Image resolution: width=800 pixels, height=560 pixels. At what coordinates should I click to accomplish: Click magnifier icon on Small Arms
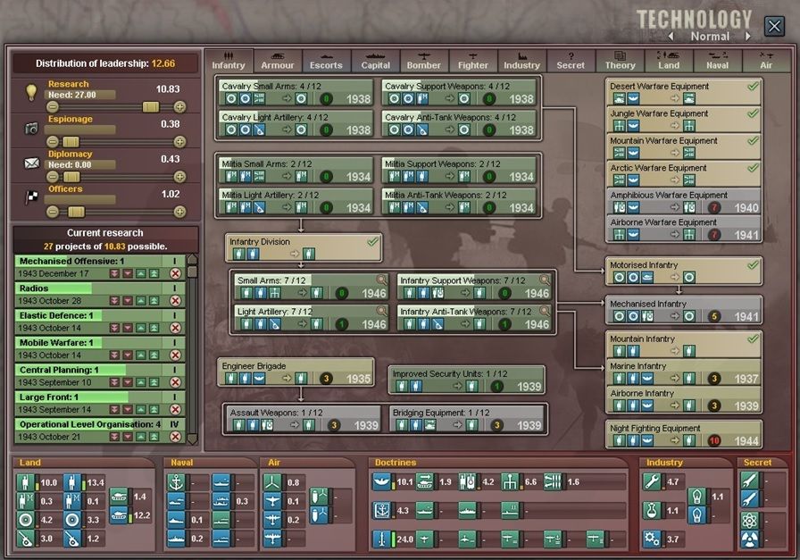pos(381,280)
